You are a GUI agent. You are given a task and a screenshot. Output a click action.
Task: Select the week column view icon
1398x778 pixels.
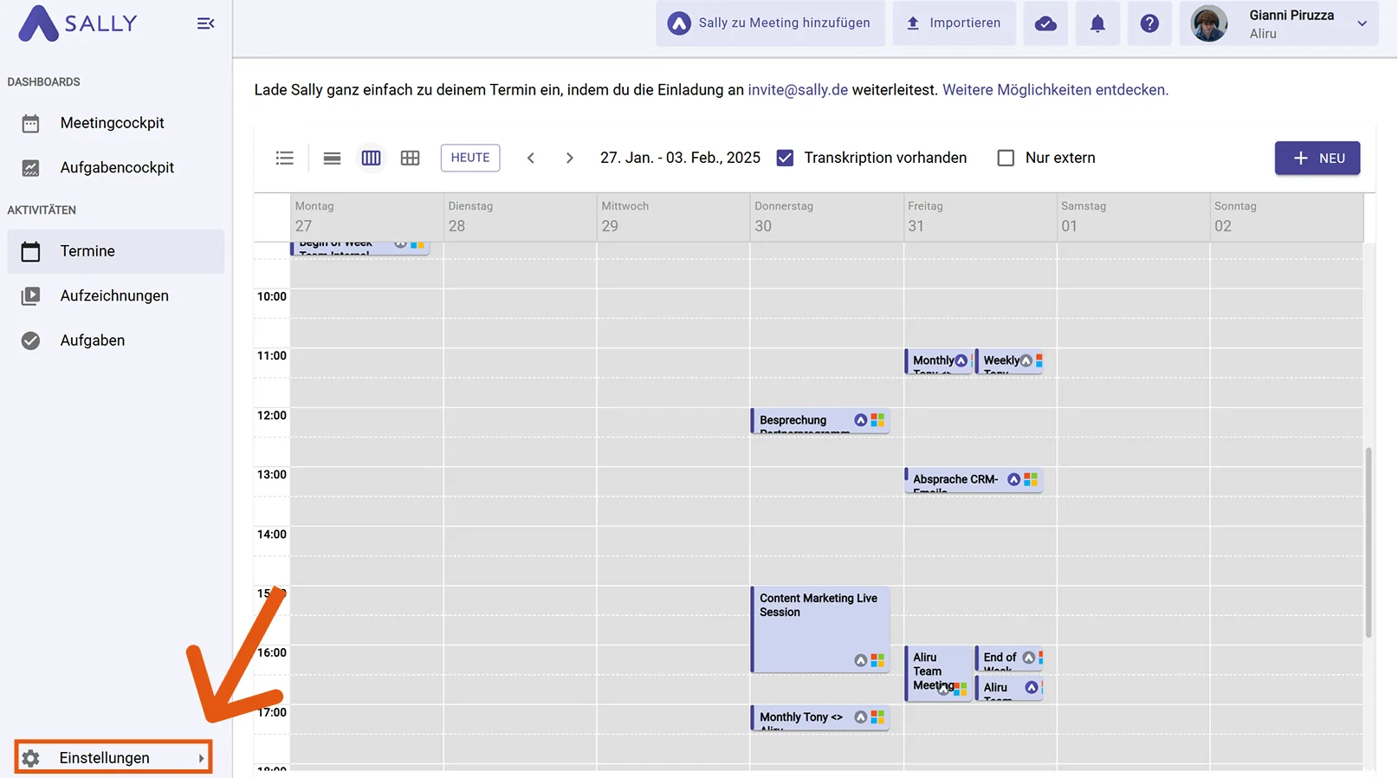click(x=371, y=158)
